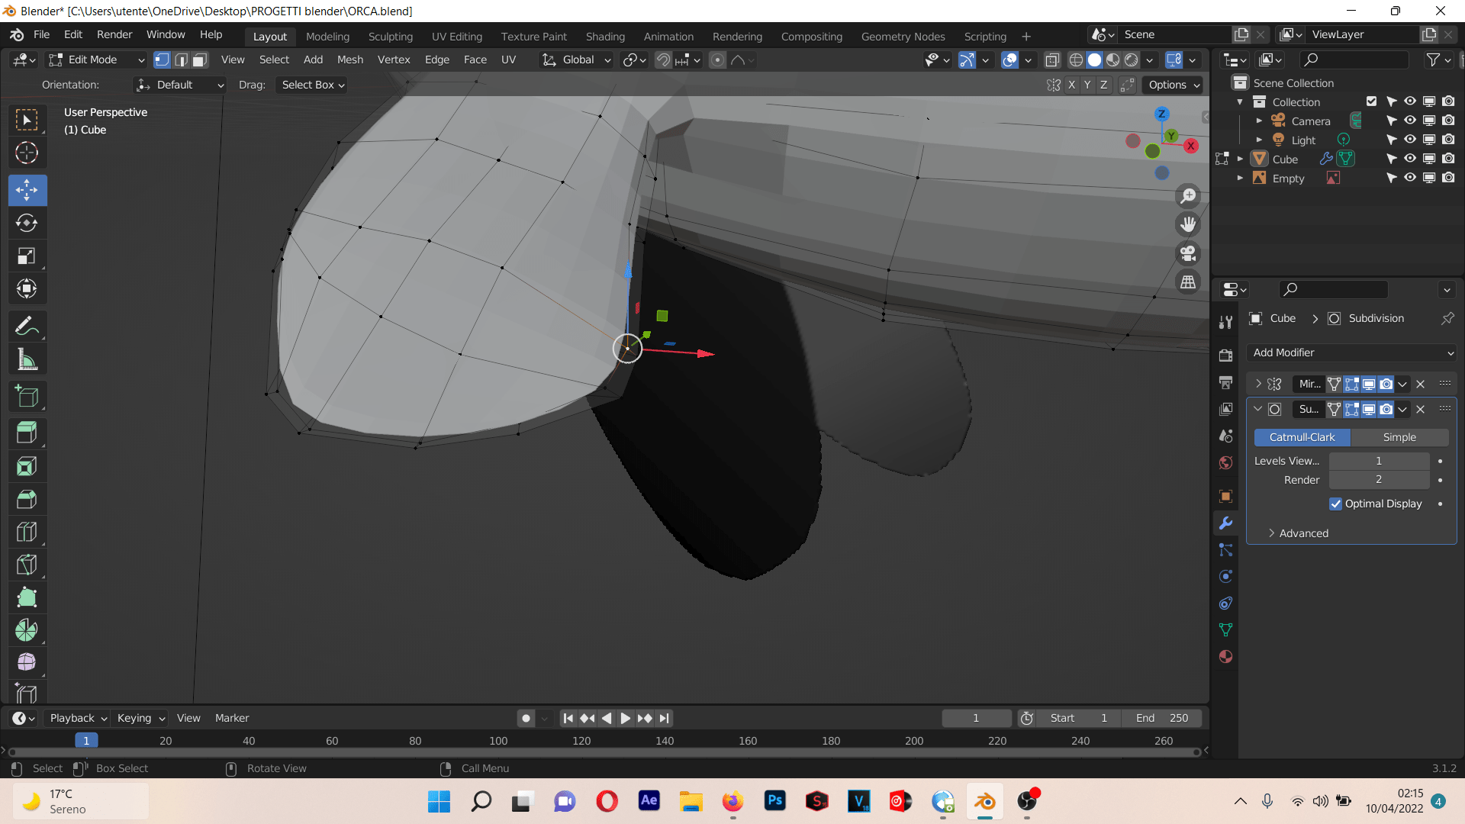Open the Playback dropdown in timeline
Image resolution: width=1465 pixels, height=824 pixels.
pos(79,718)
